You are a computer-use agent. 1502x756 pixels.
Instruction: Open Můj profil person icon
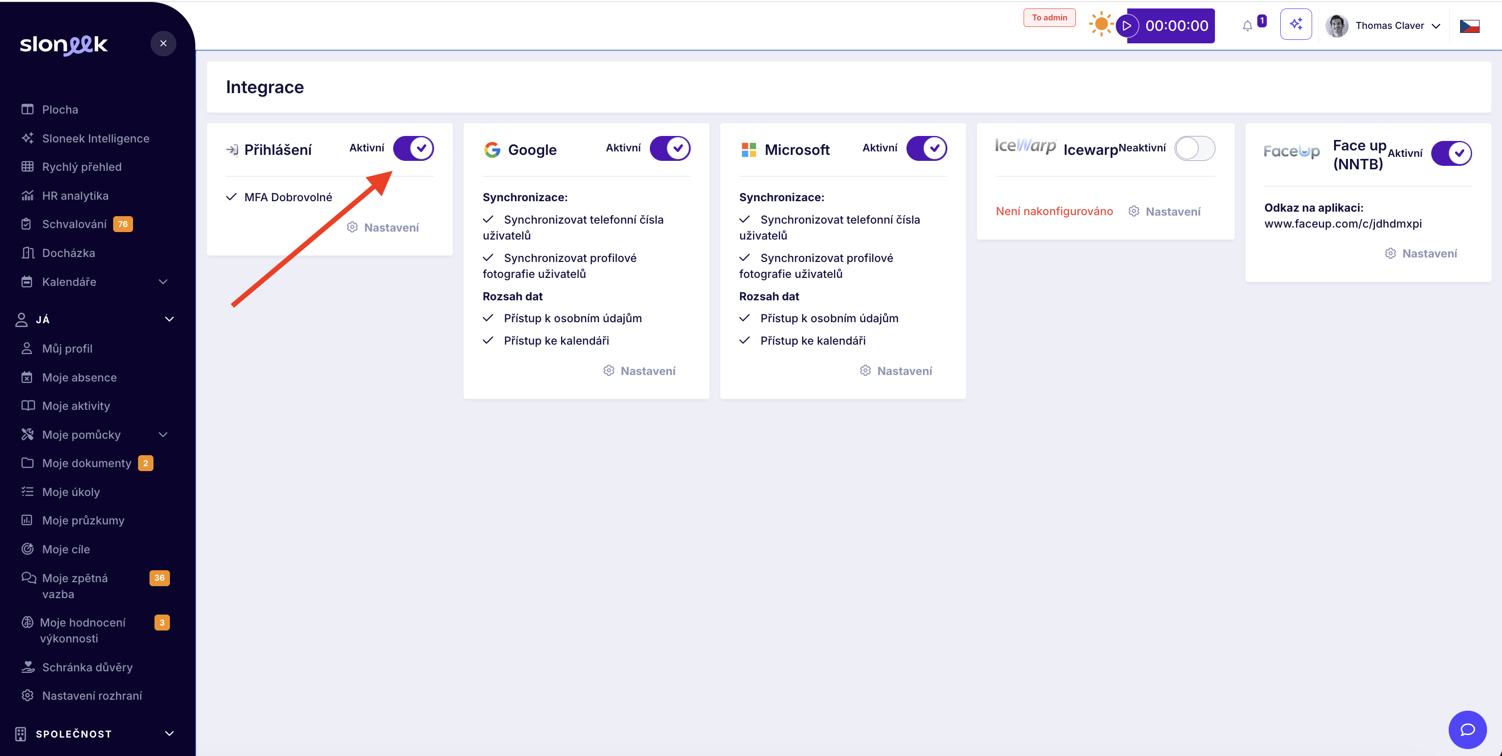27,349
